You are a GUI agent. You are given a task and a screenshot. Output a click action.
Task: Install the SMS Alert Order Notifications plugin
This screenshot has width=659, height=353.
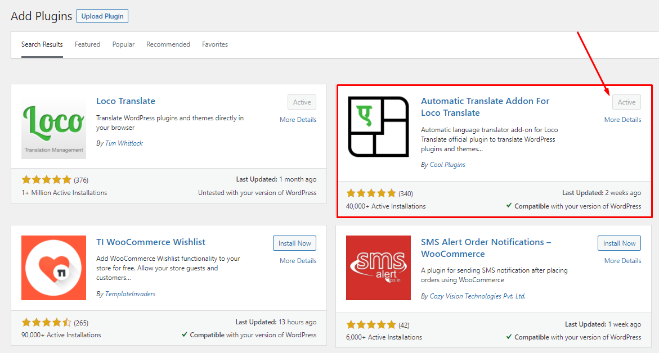pyautogui.click(x=619, y=243)
